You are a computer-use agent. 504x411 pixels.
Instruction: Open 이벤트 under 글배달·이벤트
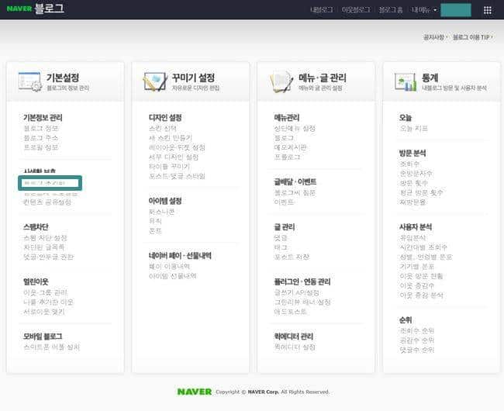pos(284,202)
